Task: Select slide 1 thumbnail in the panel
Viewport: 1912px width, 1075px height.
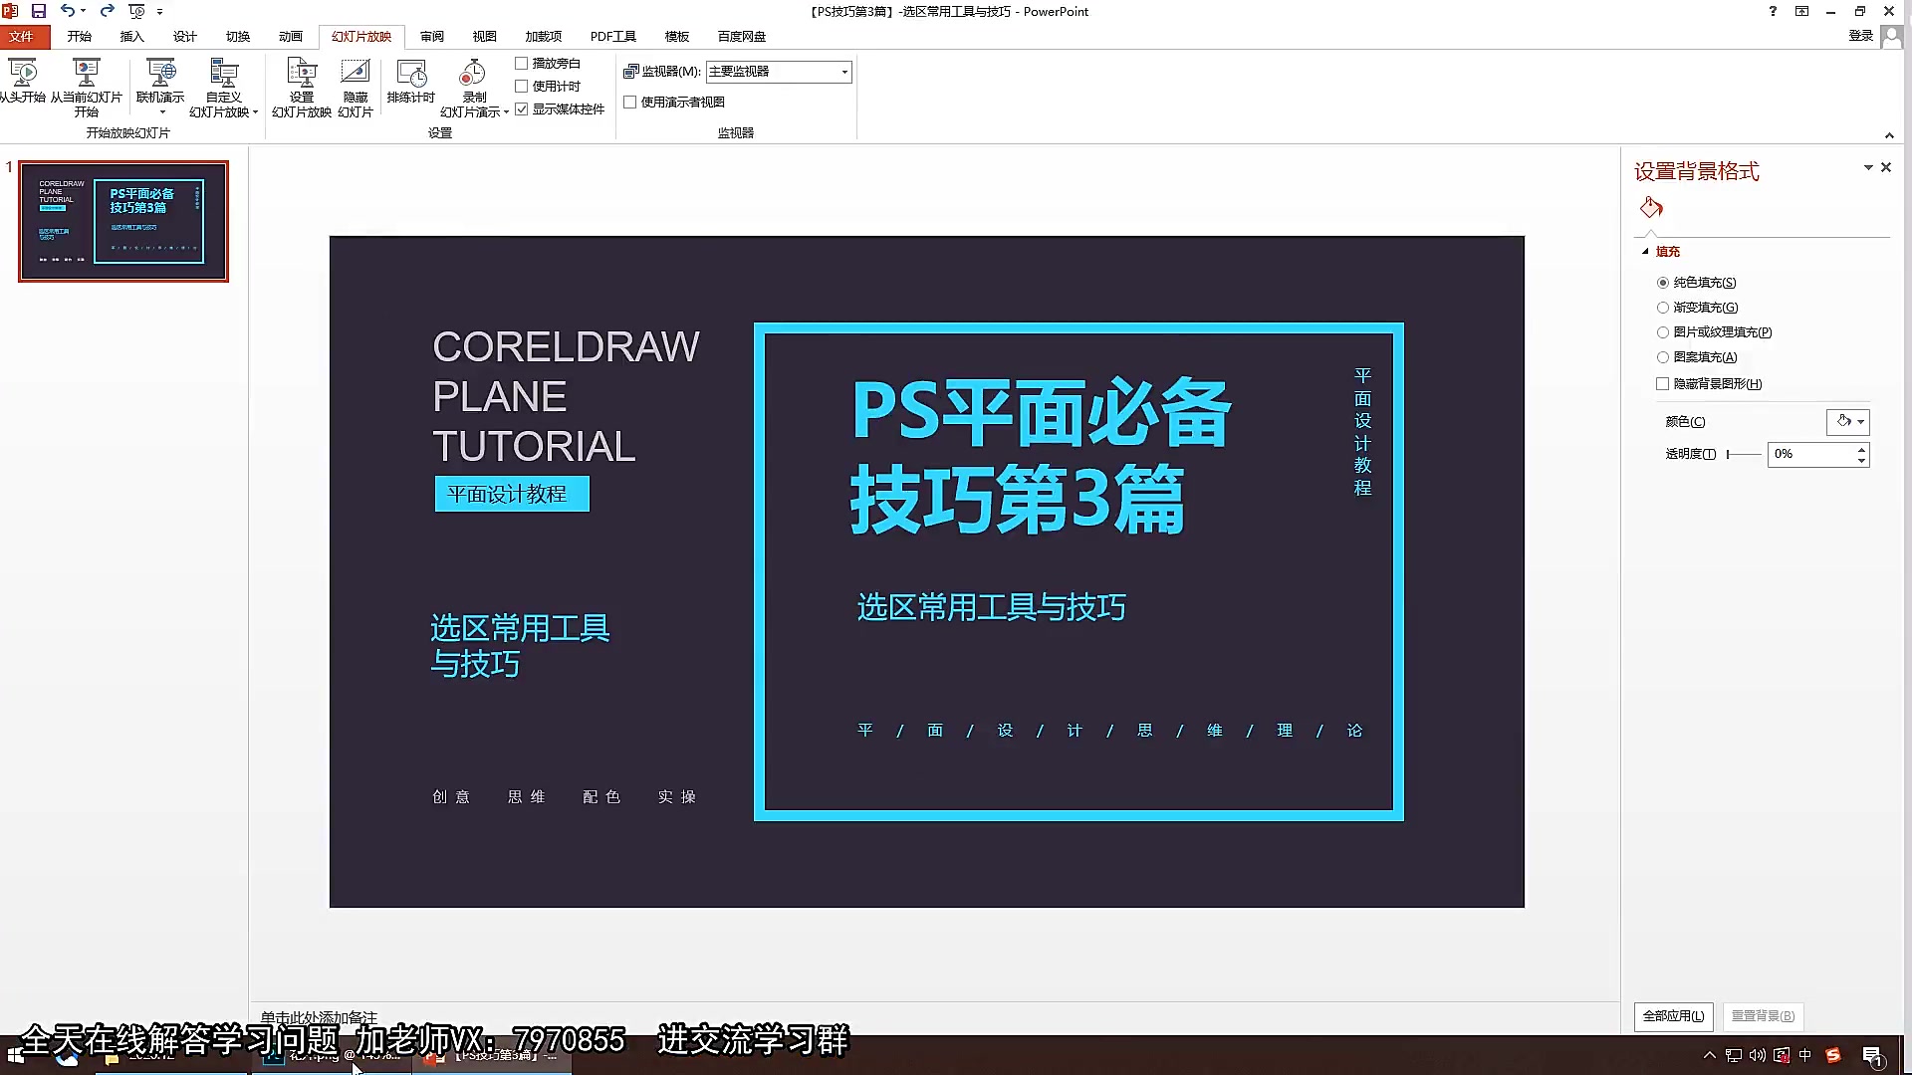Action: 123,221
